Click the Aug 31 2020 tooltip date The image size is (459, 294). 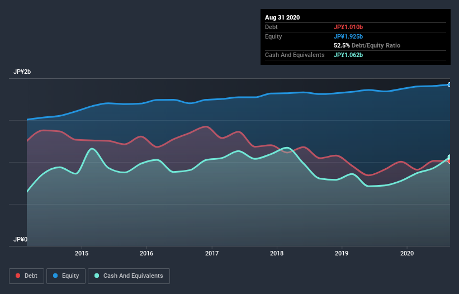click(x=282, y=17)
